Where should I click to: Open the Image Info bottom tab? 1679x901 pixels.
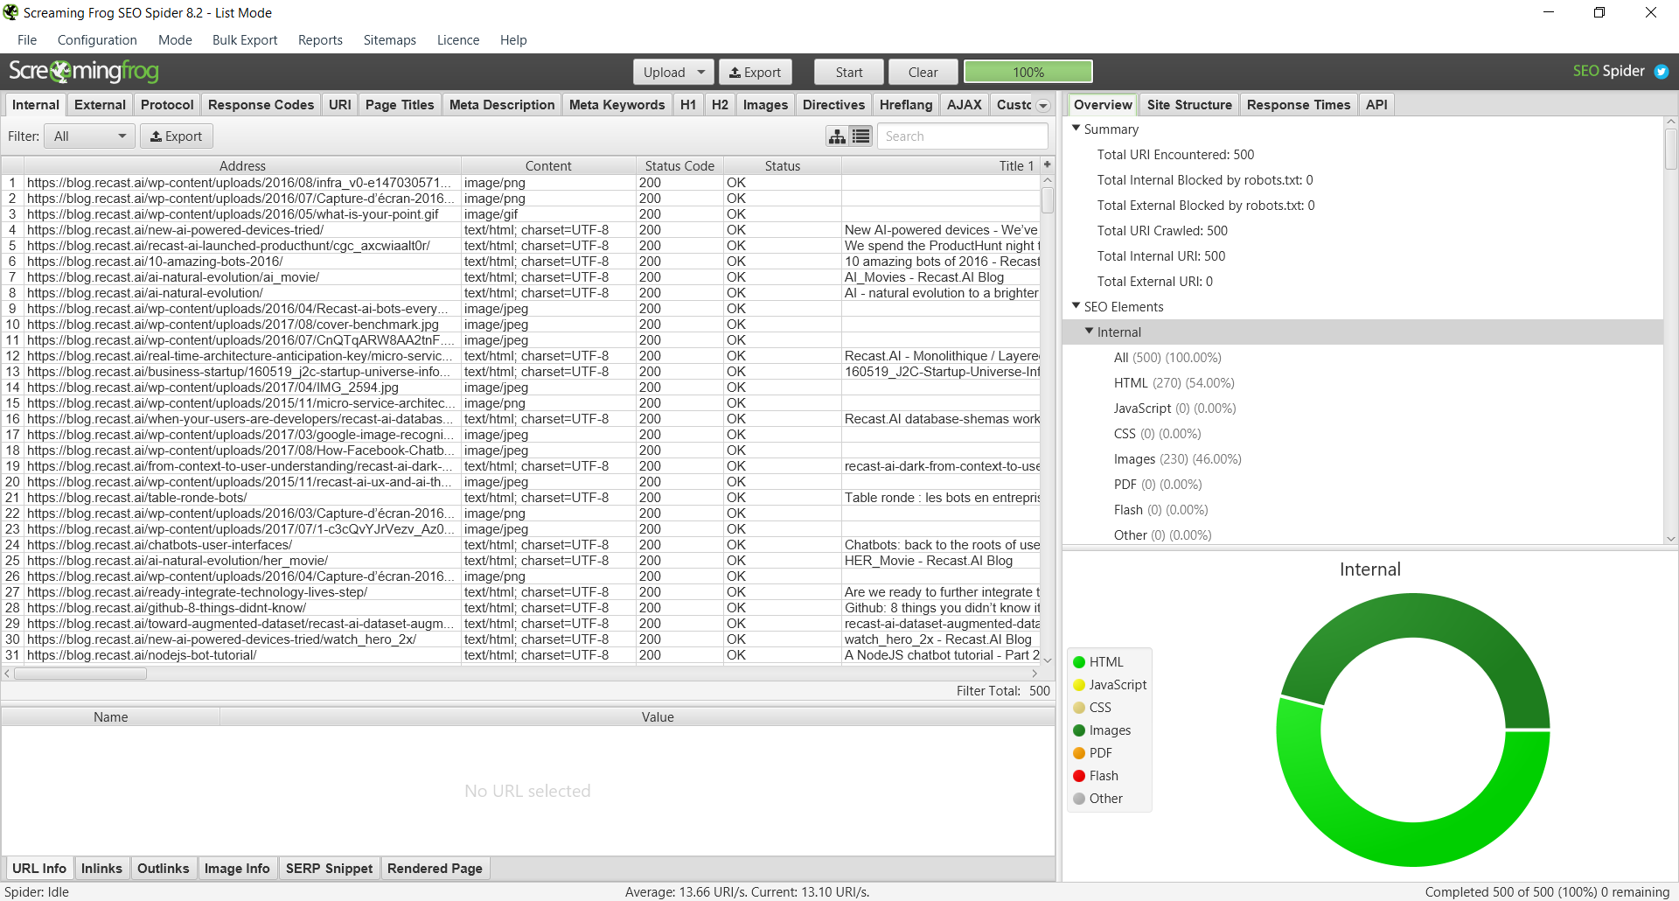tap(237, 868)
